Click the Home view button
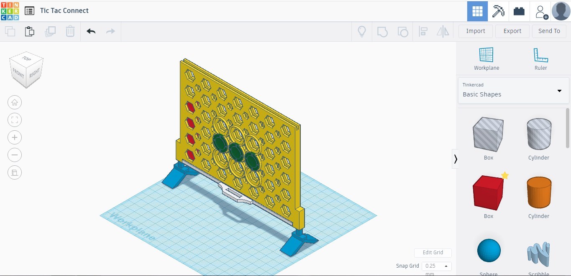This screenshot has width=571, height=276. coord(15,102)
